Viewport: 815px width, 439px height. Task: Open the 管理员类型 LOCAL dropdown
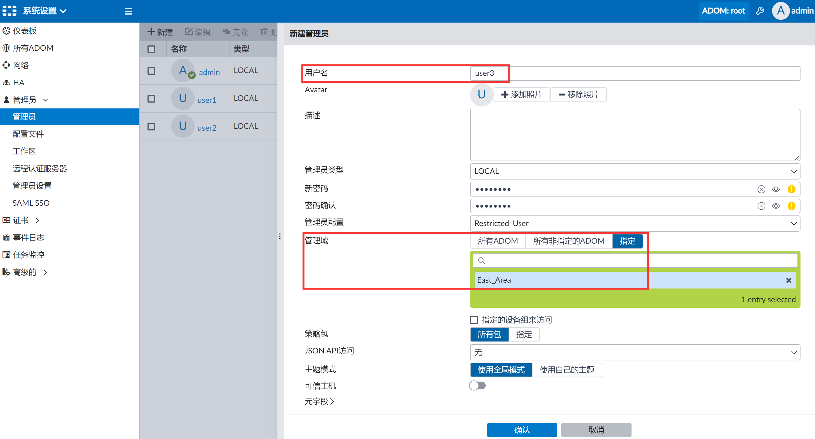(635, 171)
